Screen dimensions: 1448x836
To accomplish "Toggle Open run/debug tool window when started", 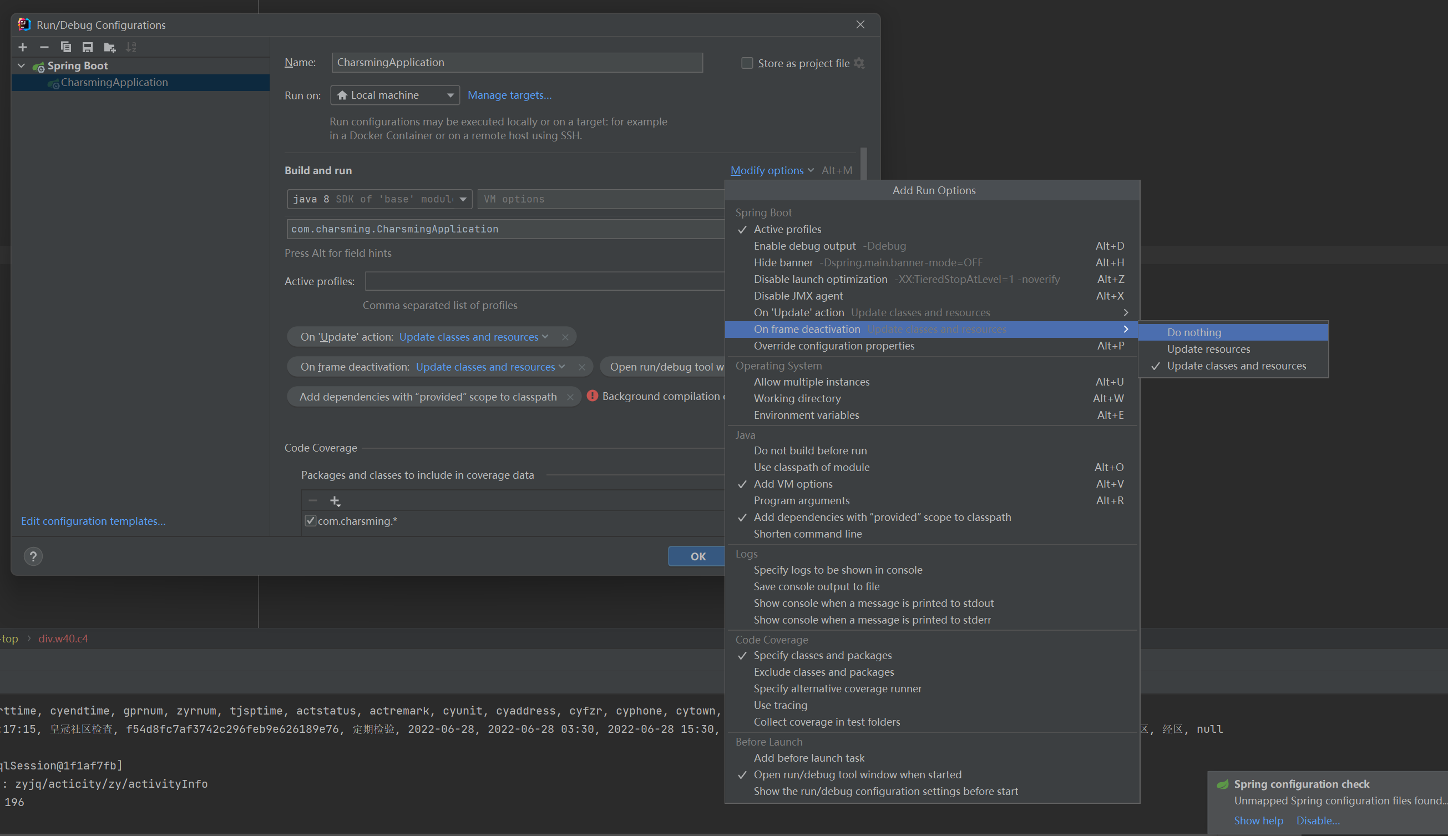I will pyautogui.click(x=931, y=774).
